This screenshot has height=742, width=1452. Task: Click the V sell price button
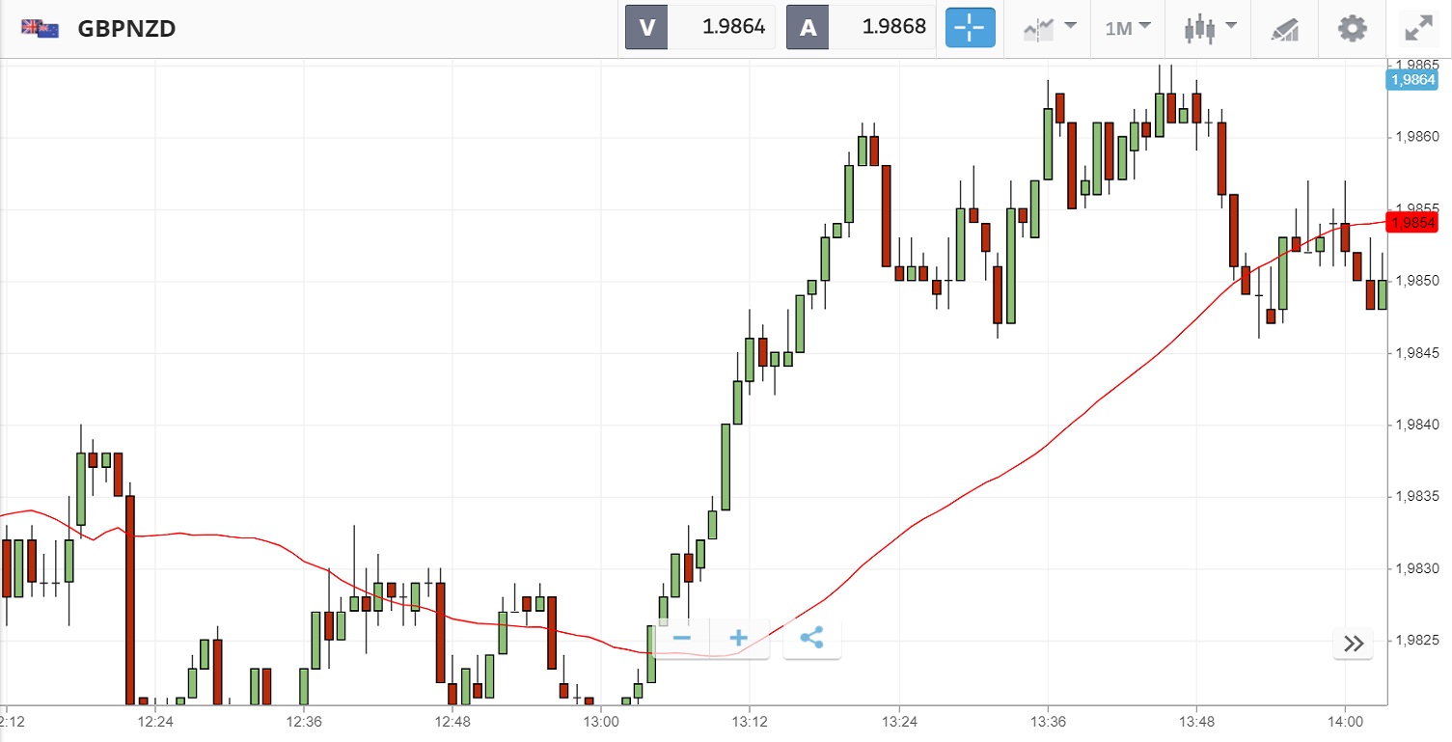pos(646,28)
